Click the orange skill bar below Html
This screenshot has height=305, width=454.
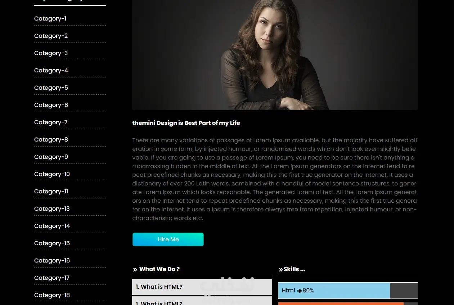point(348,304)
